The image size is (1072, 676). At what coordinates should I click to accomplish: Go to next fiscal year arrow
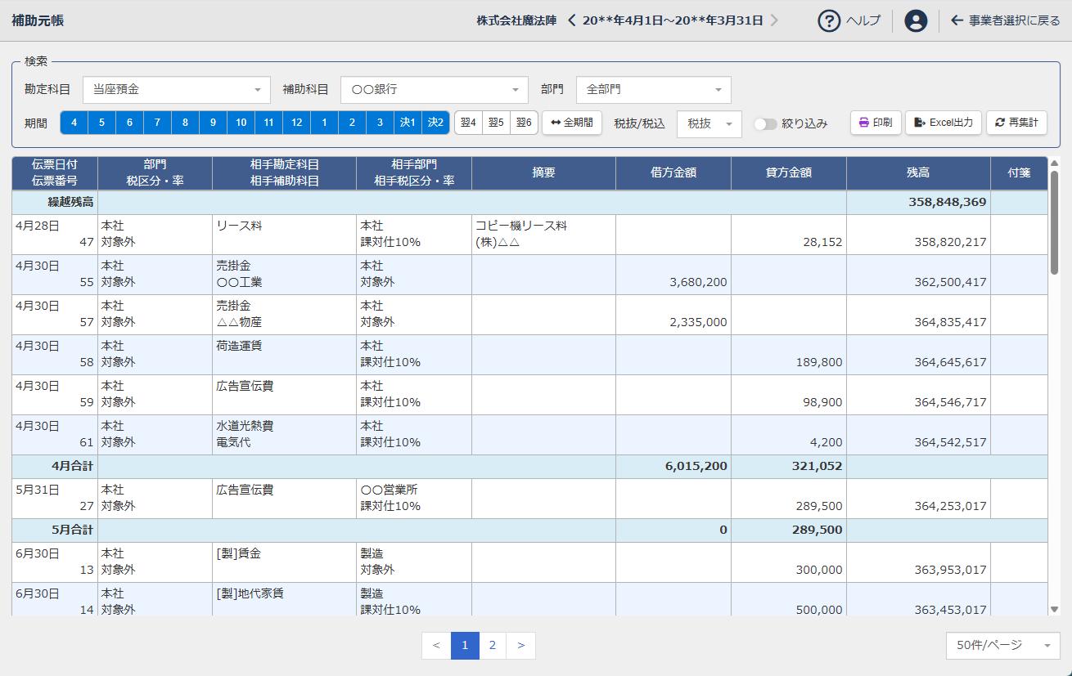774,20
